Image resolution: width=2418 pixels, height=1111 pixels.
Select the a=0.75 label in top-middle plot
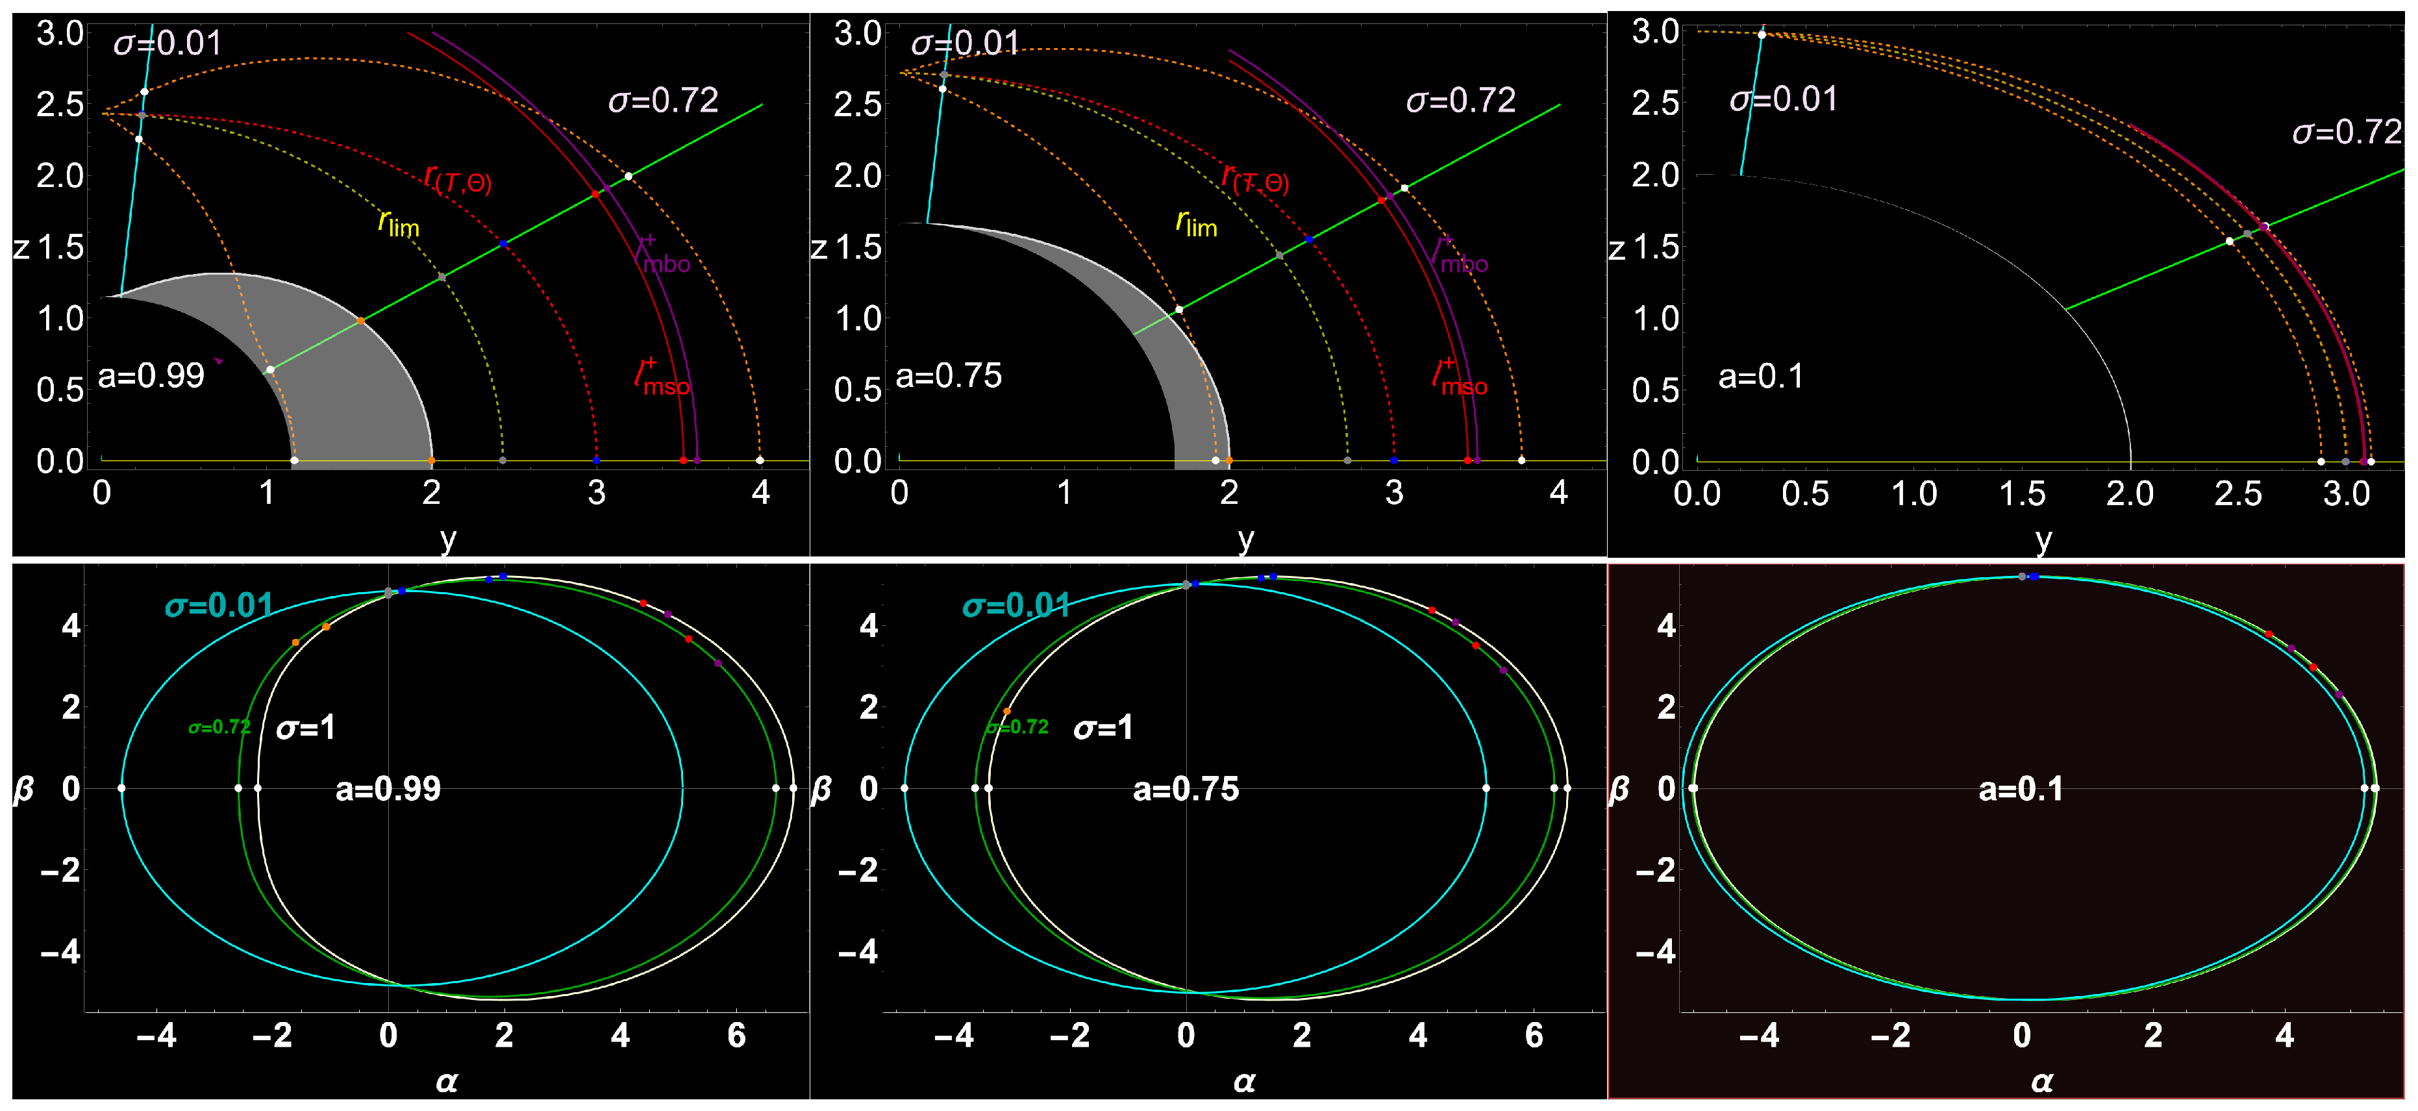point(948,375)
